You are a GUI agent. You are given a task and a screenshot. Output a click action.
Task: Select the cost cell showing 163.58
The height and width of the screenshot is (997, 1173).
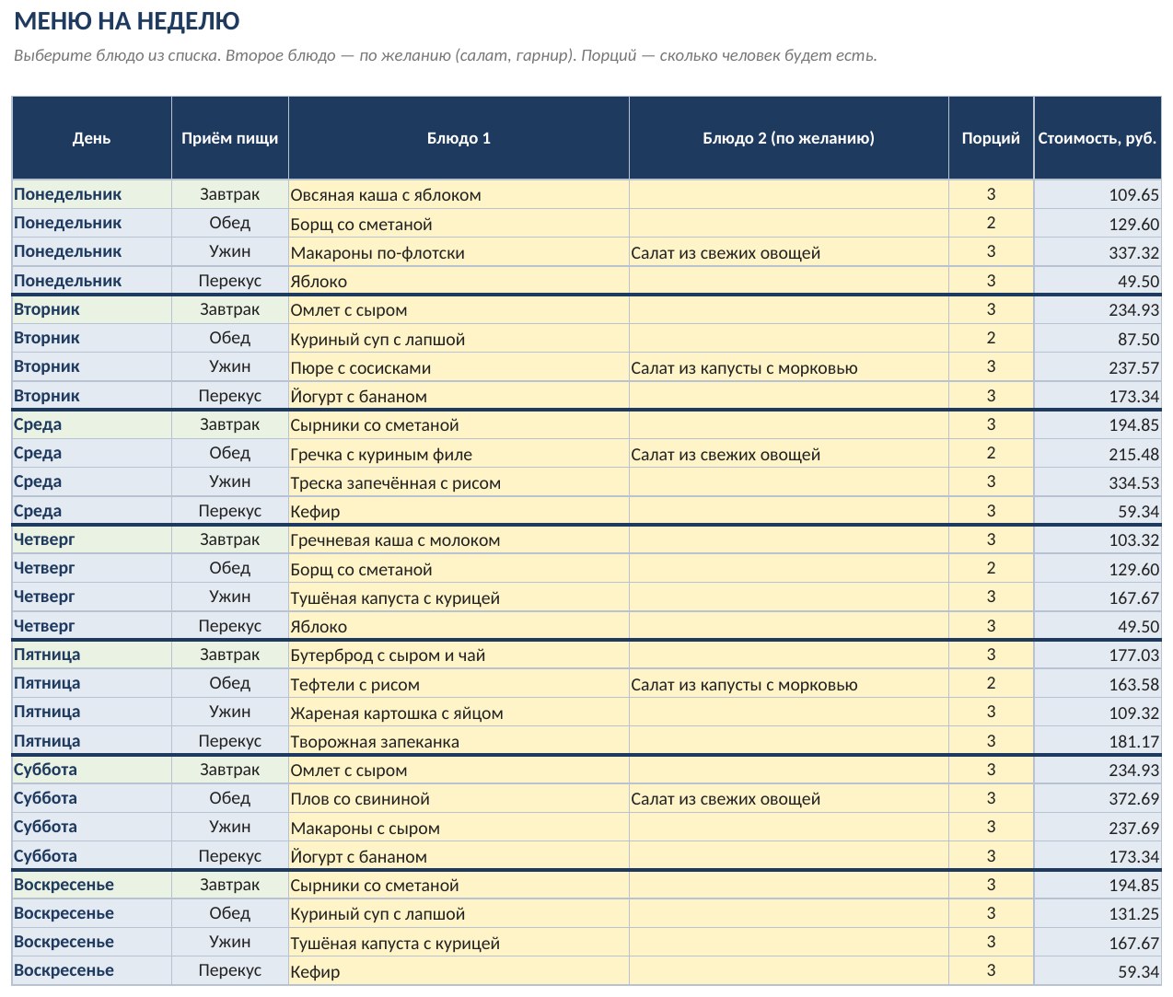tap(1098, 684)
